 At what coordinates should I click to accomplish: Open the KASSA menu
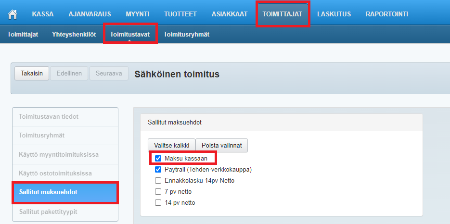(43, 14)
